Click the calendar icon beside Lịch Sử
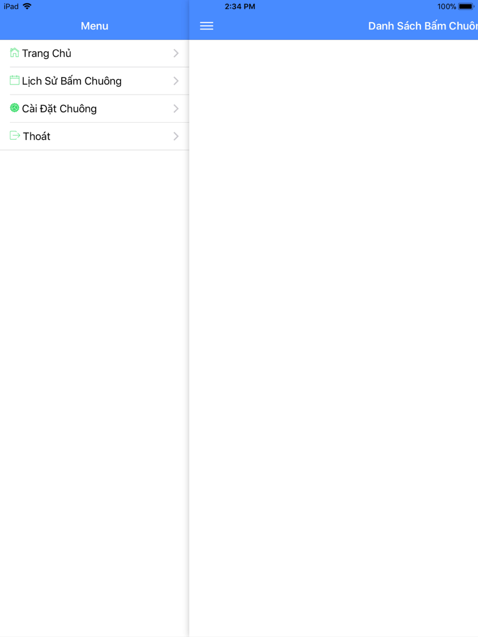Image resolution: width=478 pixels, height=637 pixels. [14, 80]
